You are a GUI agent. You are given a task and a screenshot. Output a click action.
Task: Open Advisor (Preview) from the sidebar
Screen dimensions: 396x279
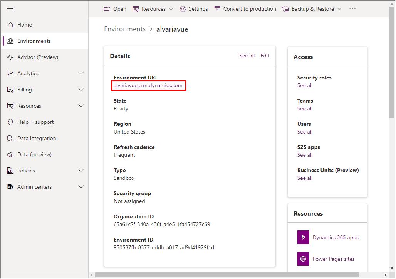(x=11, y=57)
